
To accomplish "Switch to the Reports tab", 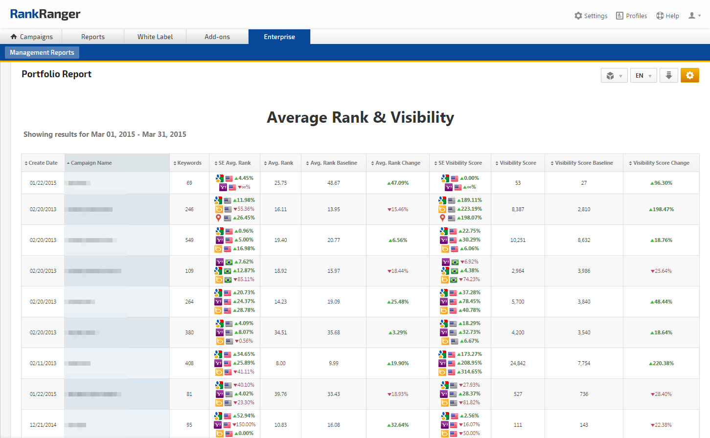I will coord(93,37).
